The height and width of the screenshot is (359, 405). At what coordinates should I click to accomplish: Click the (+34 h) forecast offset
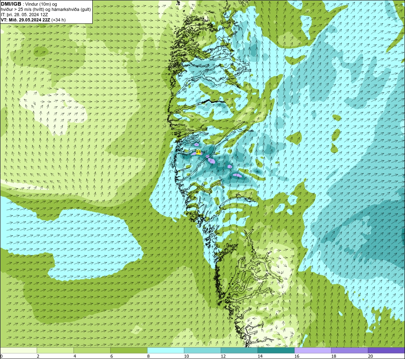[x=59, y=20]
